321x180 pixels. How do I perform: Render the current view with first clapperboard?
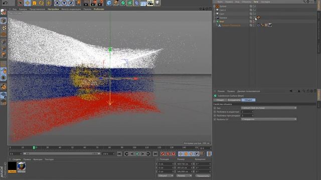(86, 3)
